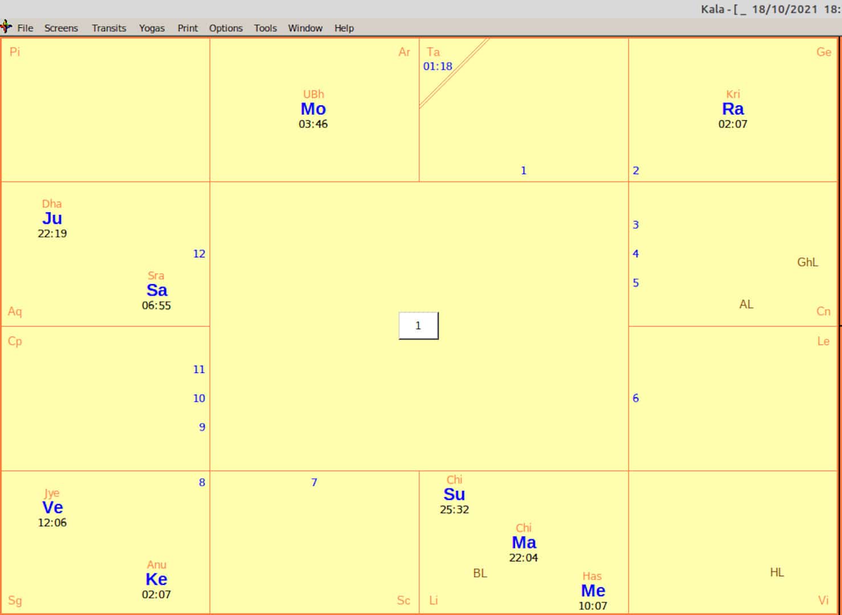The image size is (842, 615).
Task: Select Rahu (Ra) in Gemini
Action: [x=733, y=109]
